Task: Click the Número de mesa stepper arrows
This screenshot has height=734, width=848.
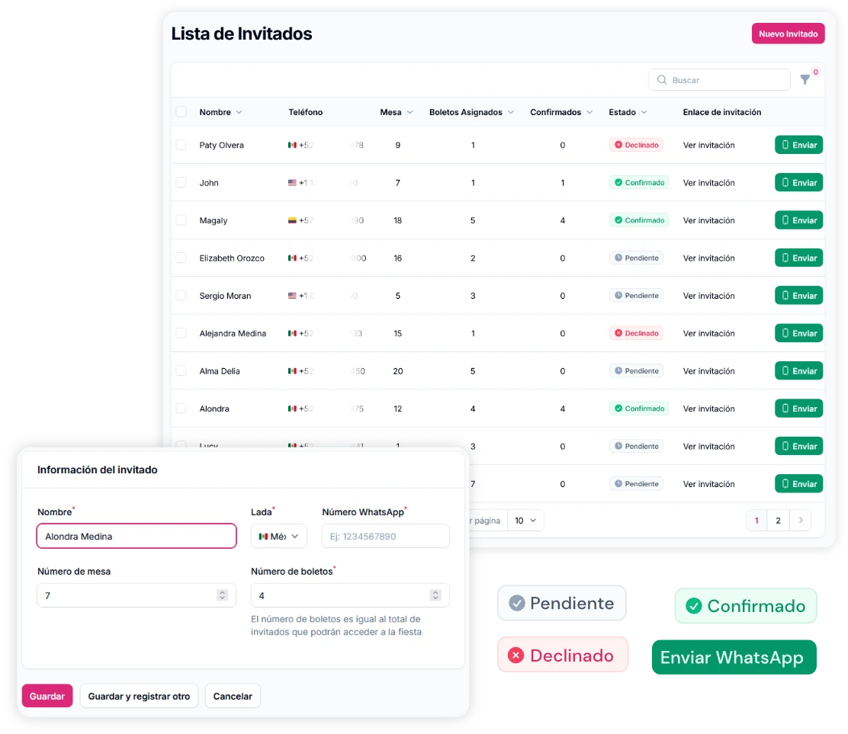Action: (x=222, y=595)
